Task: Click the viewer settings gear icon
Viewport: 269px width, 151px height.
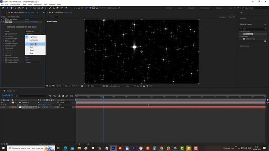Action: coord(147,86)
